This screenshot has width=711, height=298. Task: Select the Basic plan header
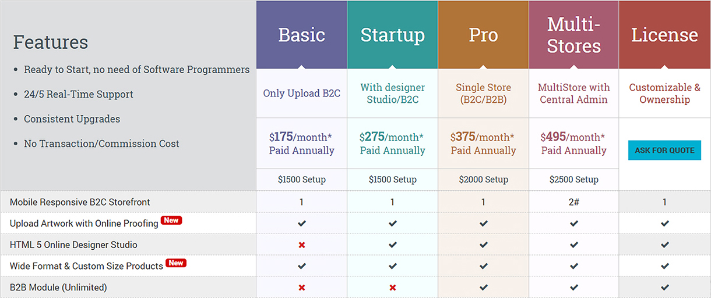pyautogui.click(x=302, y=35)
